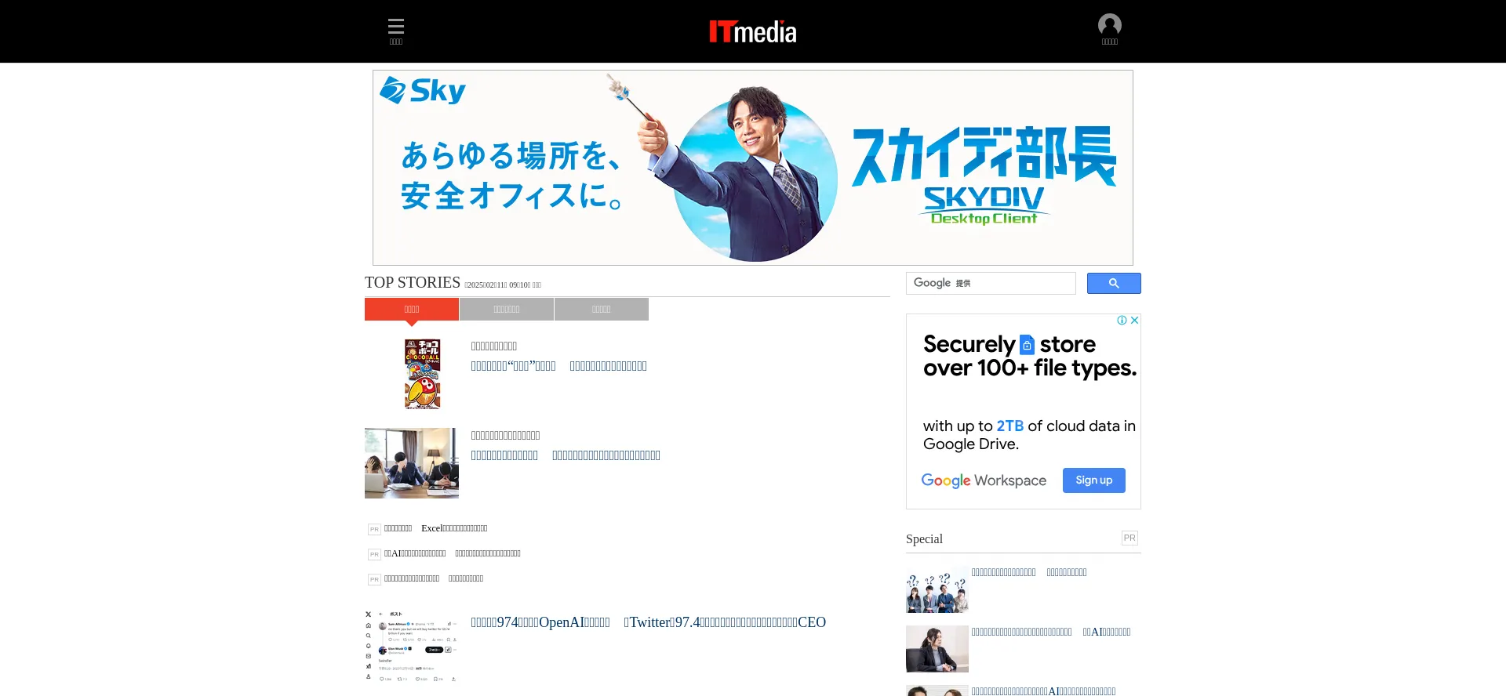
Task: Click the Google search input field
Action: tap(991, 283)
